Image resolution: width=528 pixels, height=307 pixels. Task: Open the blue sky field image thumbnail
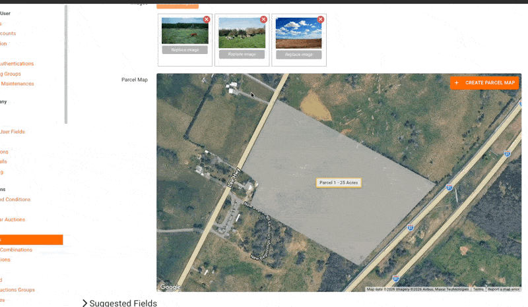[298, 32]
